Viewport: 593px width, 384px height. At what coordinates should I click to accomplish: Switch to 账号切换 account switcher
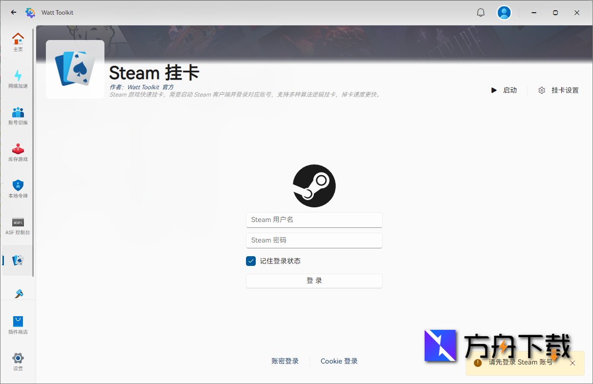[x=18, y=116]
